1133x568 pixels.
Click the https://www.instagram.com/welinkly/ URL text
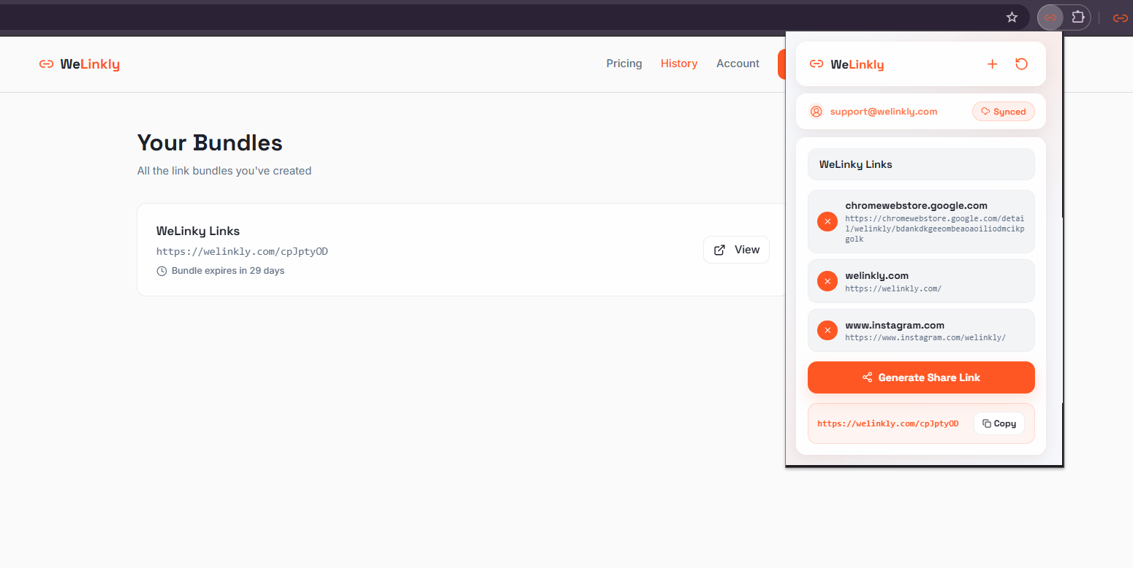[x=925, y=338]
